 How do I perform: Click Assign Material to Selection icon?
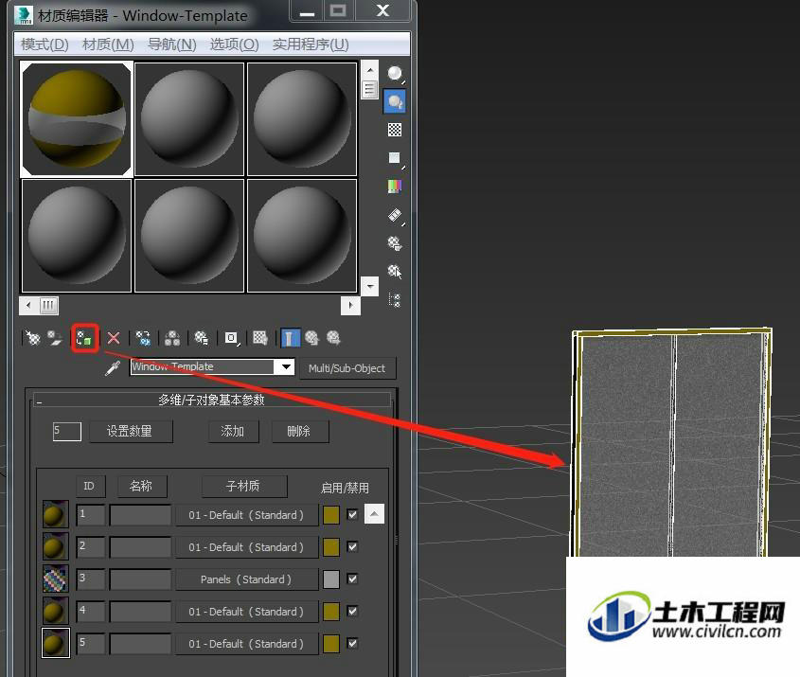84,338
